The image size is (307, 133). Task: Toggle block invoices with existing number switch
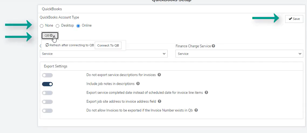(47, 111)
